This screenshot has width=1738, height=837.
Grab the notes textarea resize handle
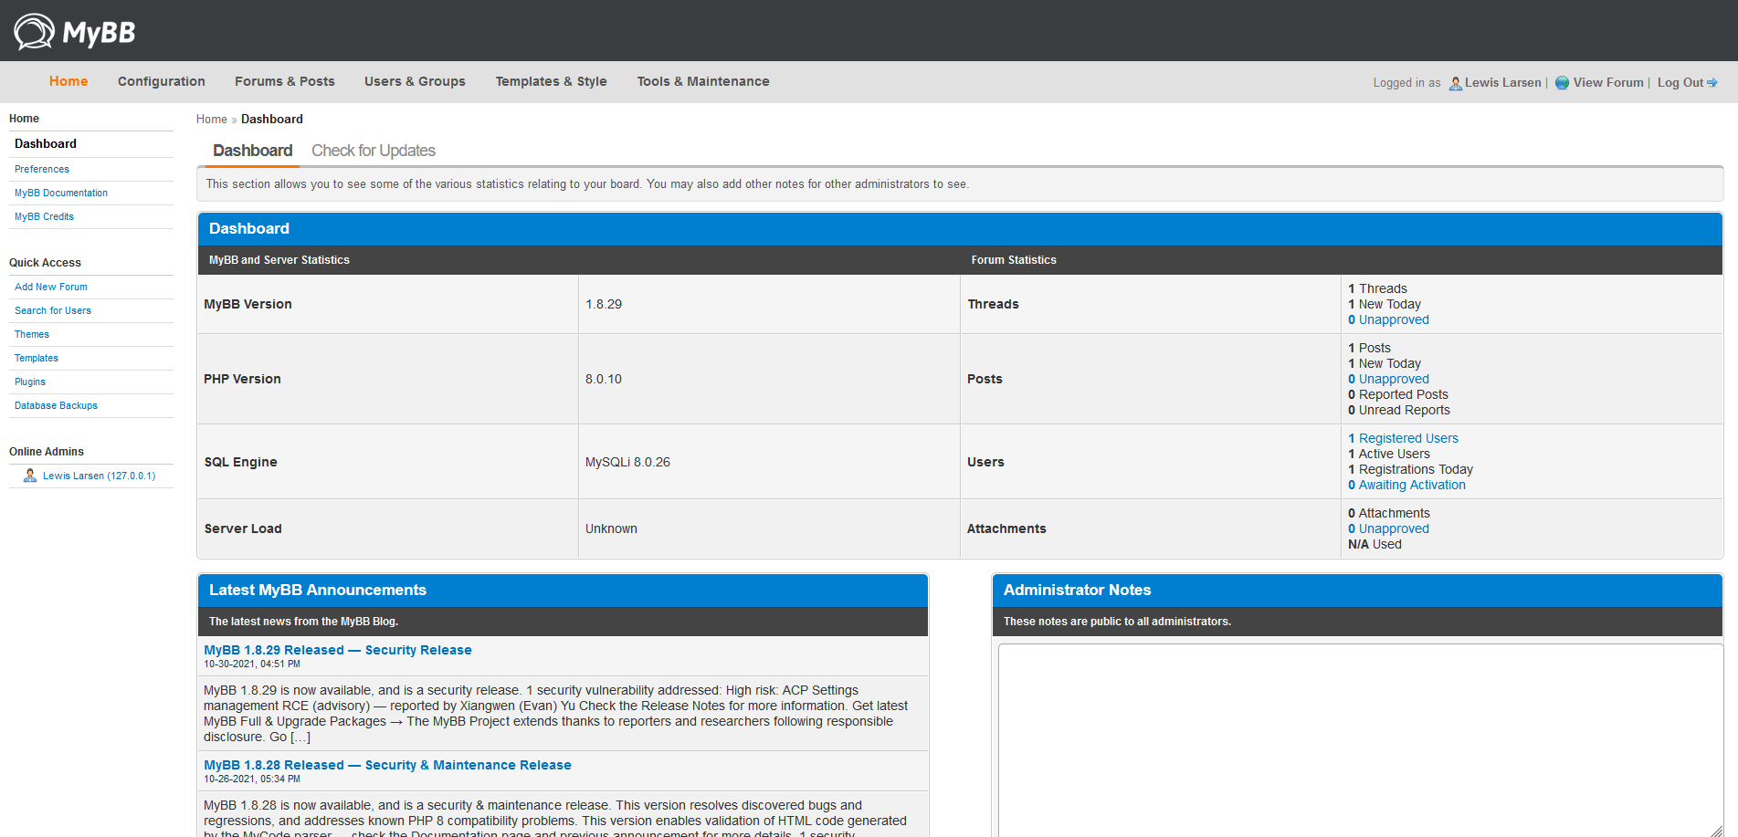1715,831
